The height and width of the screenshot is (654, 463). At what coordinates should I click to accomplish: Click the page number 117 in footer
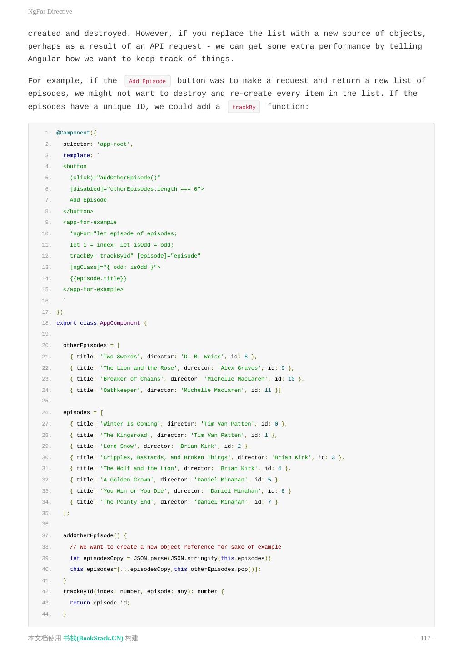(425, 638)
